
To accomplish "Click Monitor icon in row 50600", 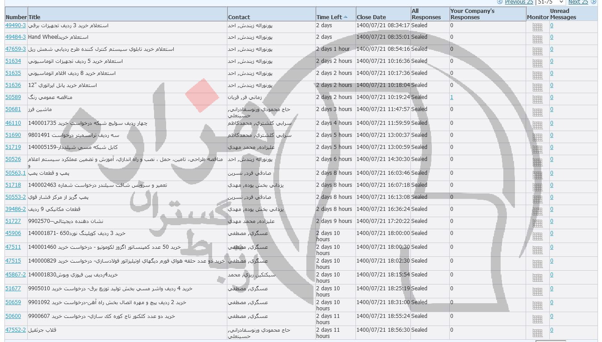I will [537, 318].
